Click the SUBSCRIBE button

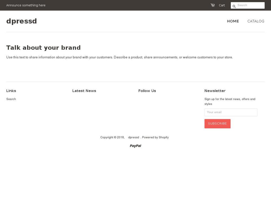tap(217, 123)
